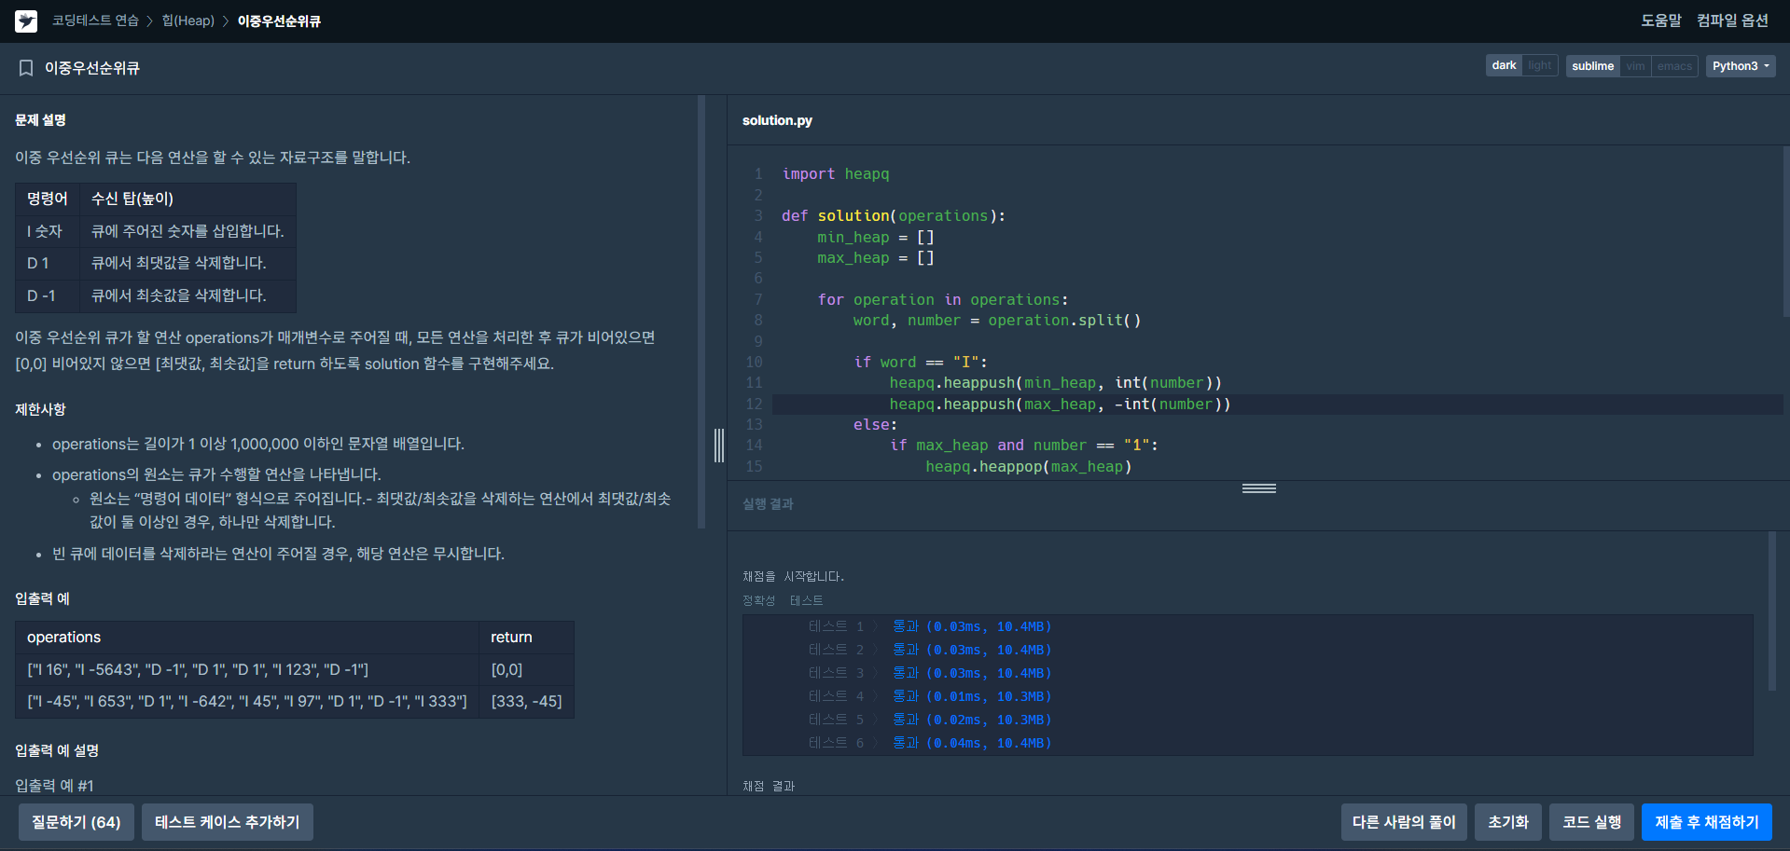Click 'for operation in operations:' code line

[x=943, y=300]
